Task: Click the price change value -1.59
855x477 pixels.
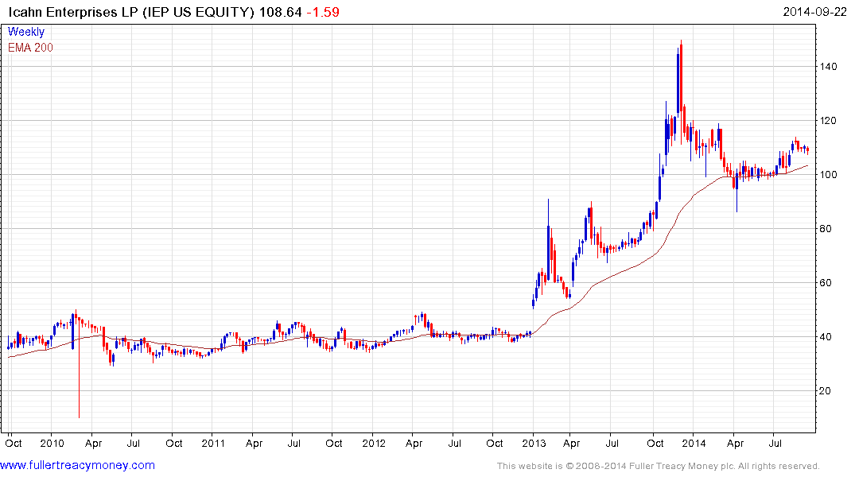Action: (x=323, y=12)
